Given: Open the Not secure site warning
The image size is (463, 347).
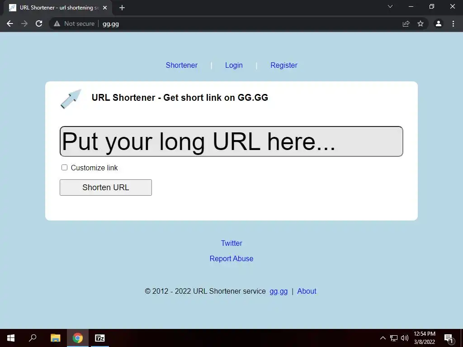Looking at the screenshot, I should [x=75, y=23].
